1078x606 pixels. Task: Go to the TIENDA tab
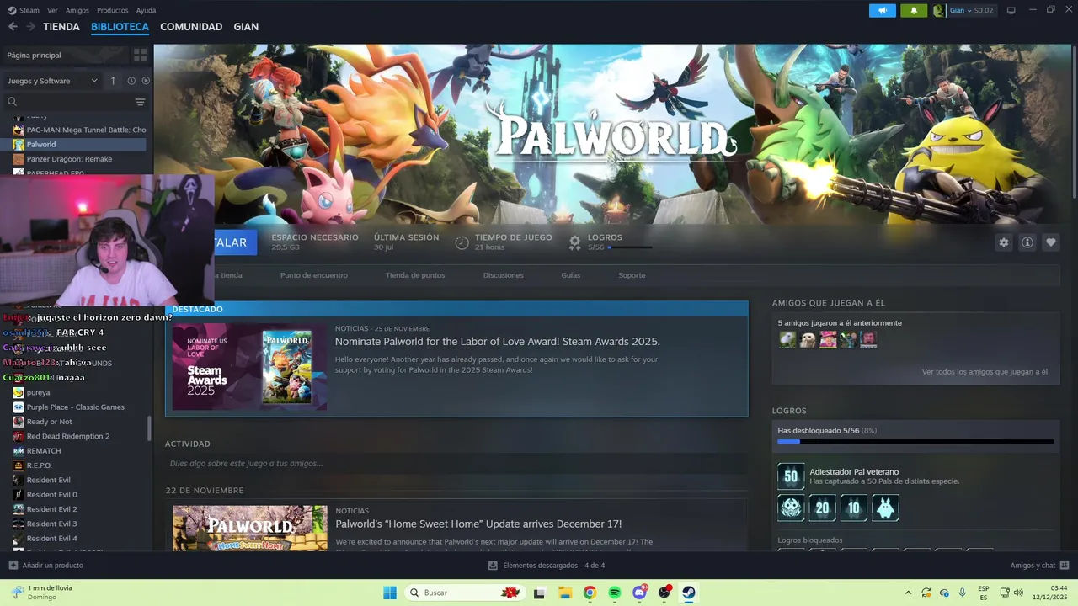point(61,27)
